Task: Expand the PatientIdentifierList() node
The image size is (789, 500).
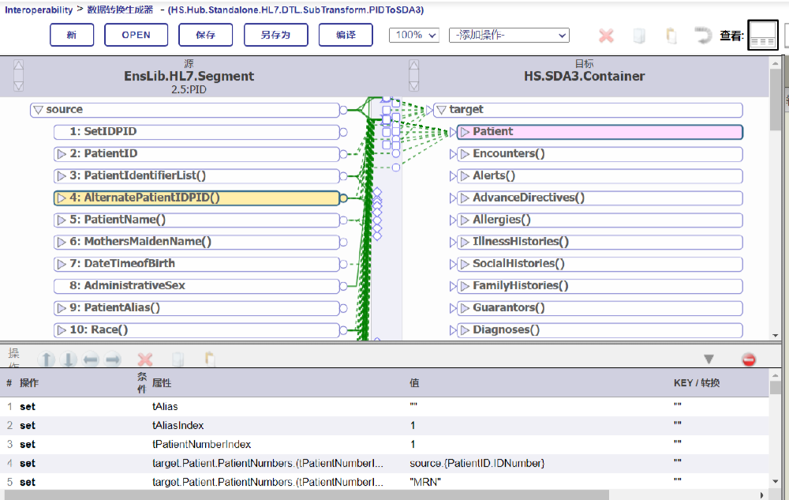Action: [62, 176]
